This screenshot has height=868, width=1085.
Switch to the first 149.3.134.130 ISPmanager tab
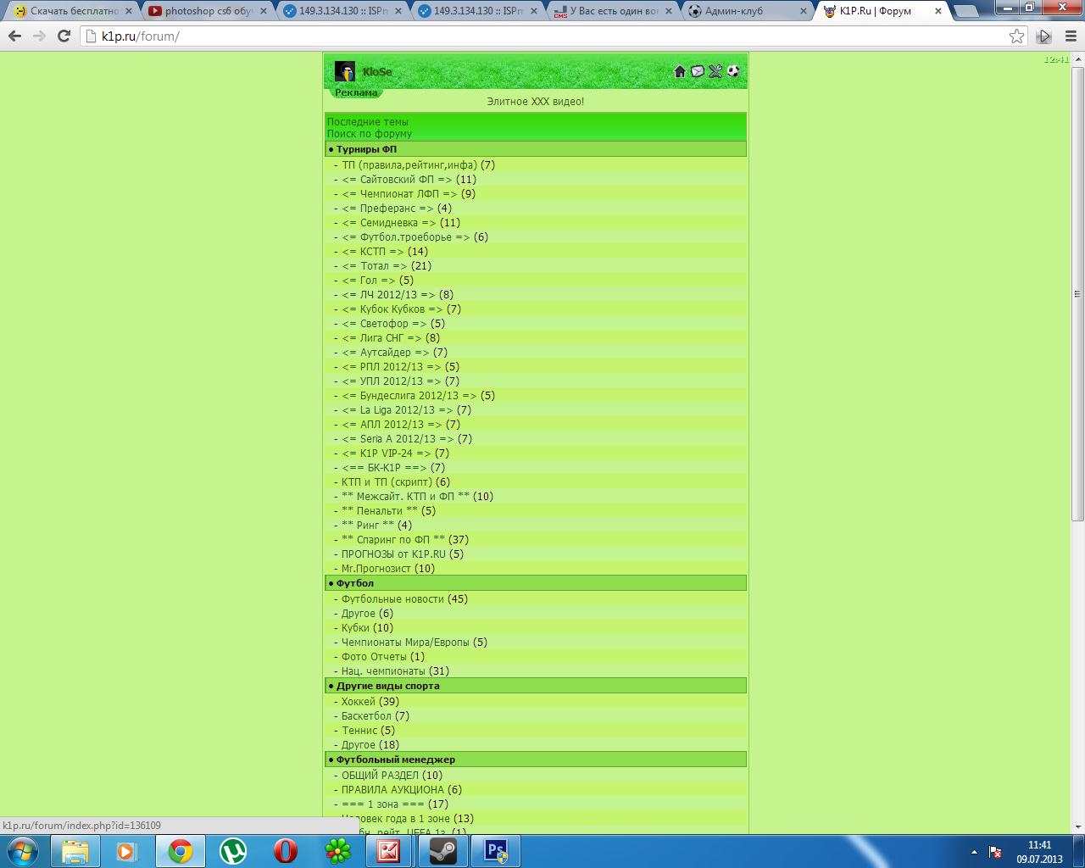coord(343,11)
